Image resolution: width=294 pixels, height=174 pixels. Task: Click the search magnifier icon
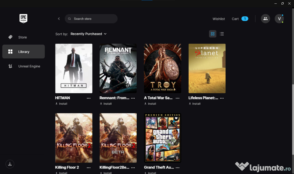tap(69, 19)
